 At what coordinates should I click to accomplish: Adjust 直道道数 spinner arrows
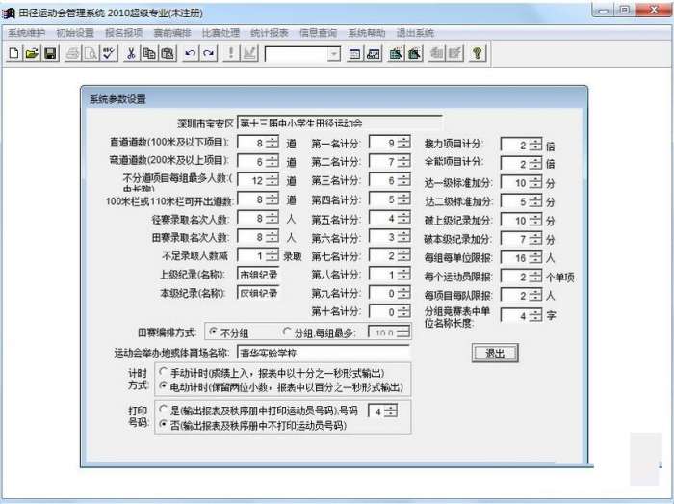[x=272, y=143]
